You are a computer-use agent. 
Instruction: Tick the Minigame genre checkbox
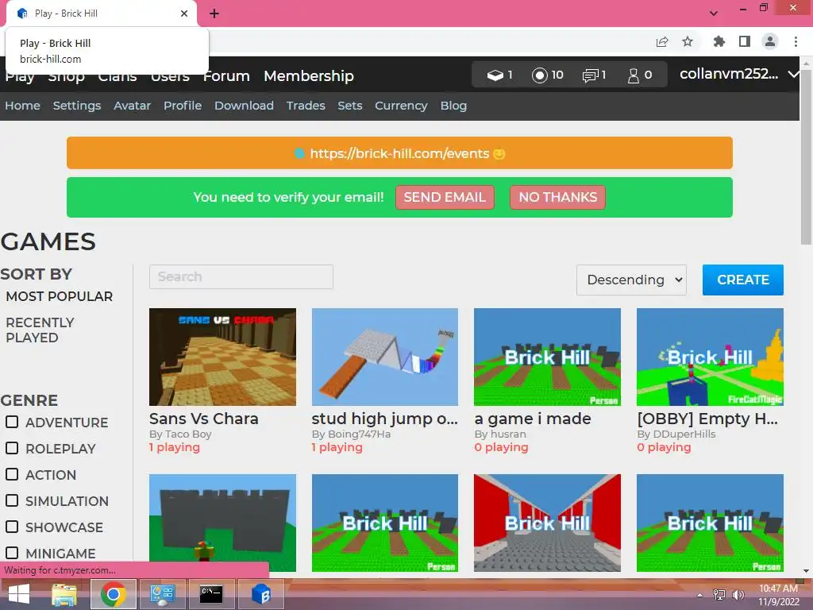click(x=12, y=553)
